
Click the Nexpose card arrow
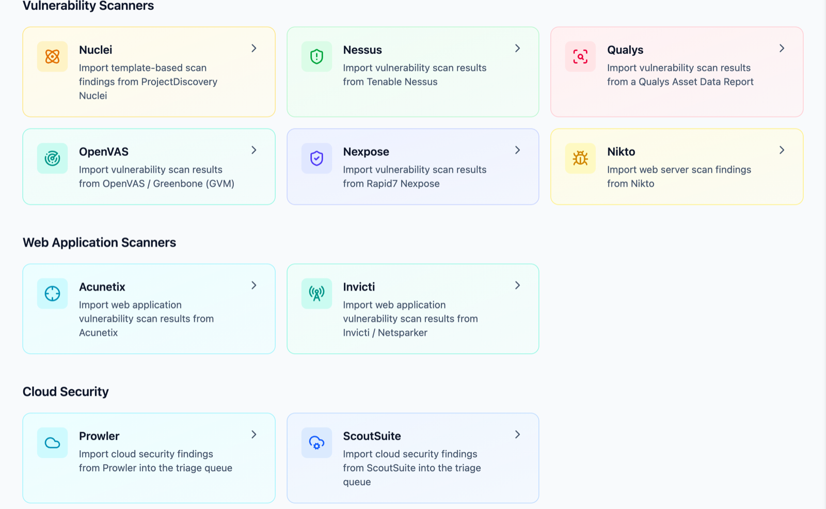click(x=518, y=150)
